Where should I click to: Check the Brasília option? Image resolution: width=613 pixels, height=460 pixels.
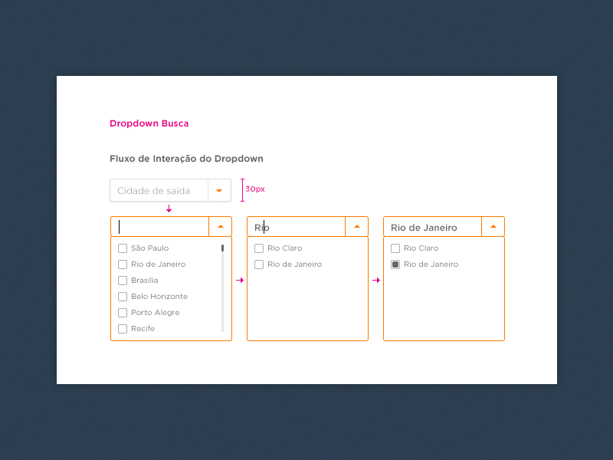coord(122,280)
